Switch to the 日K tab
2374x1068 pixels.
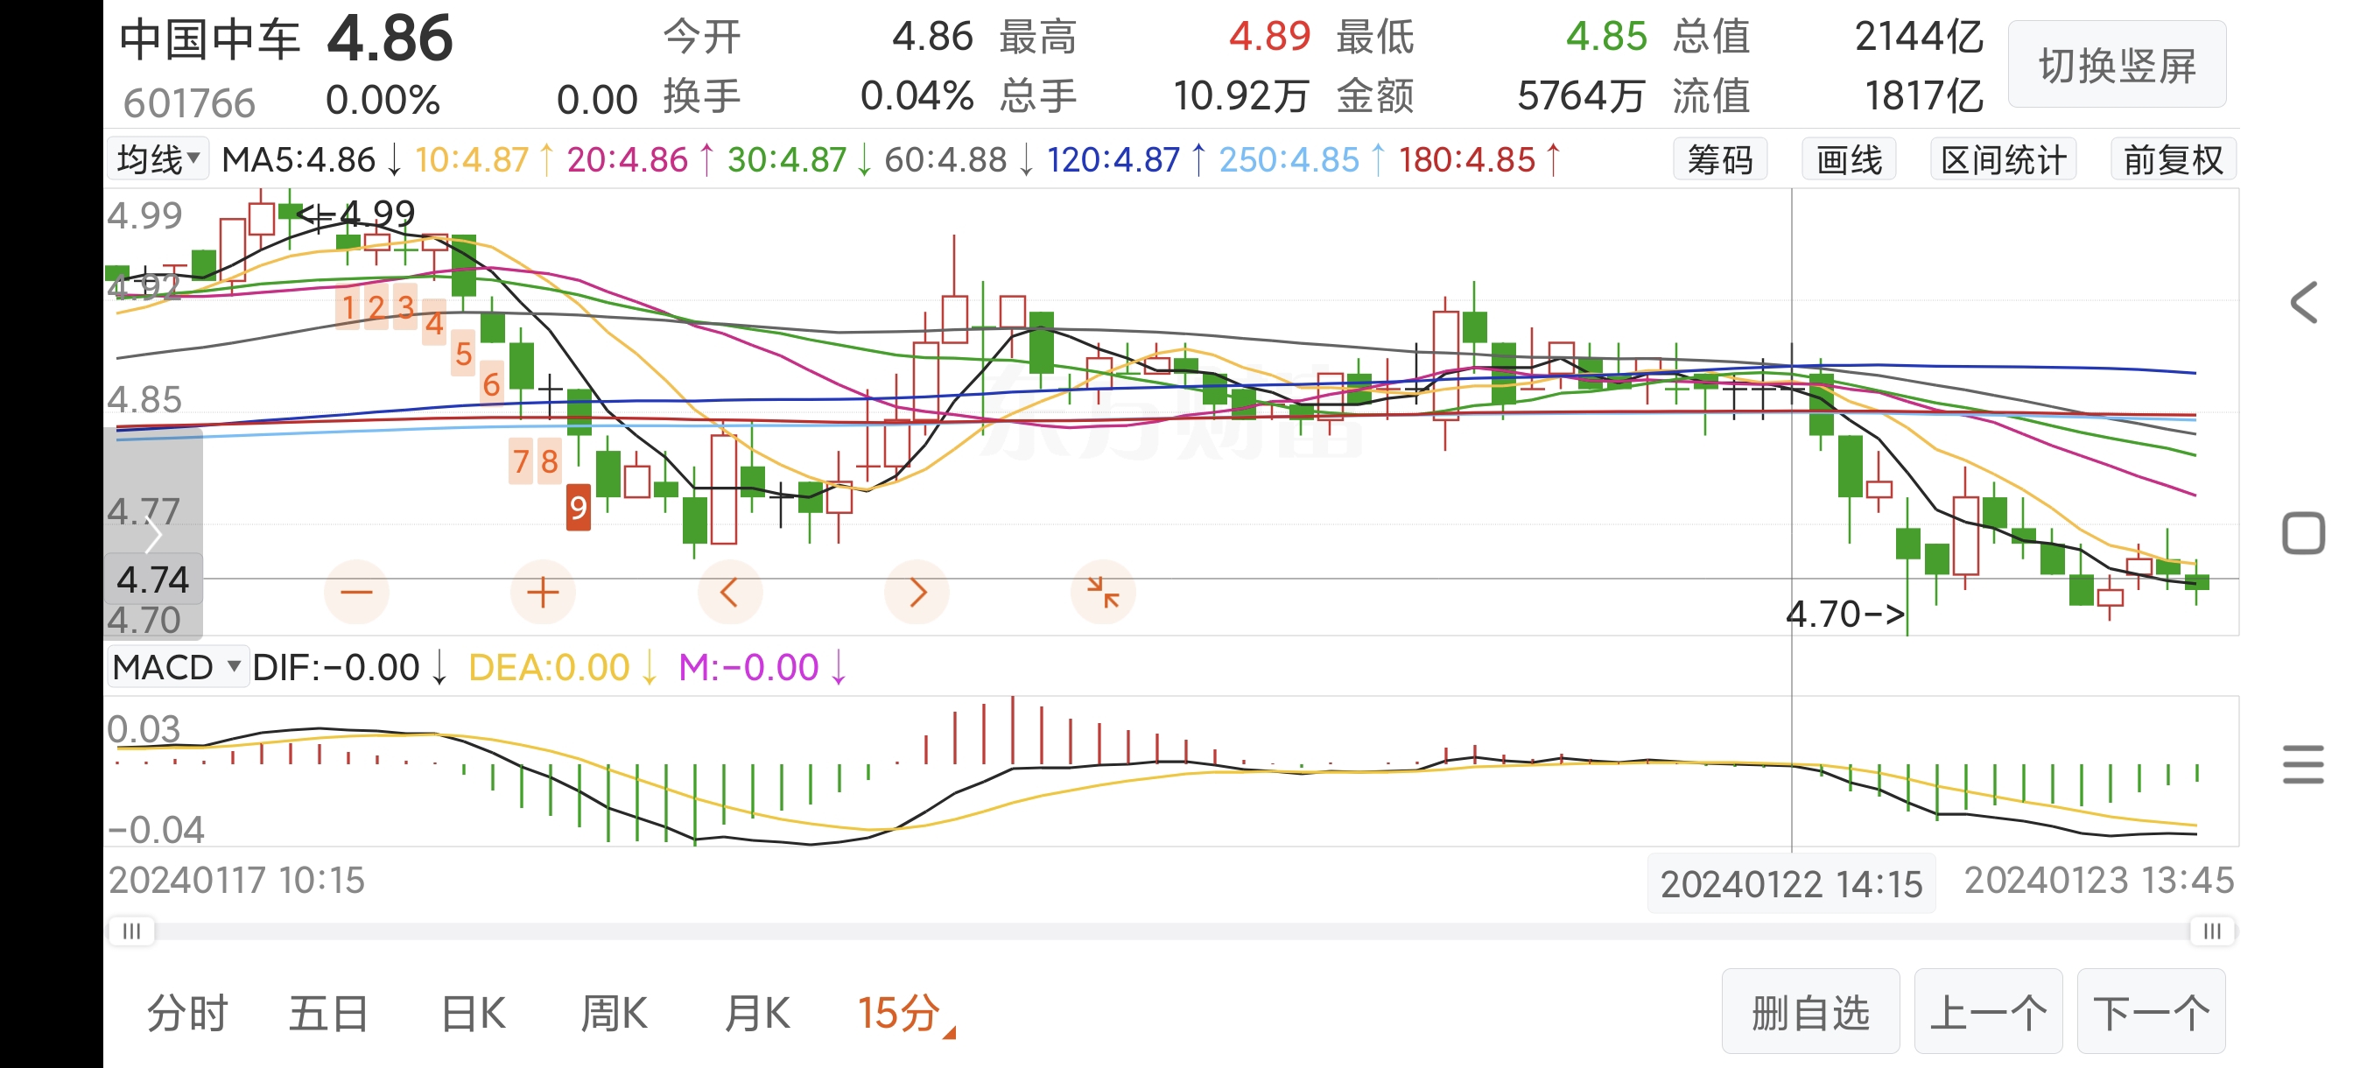pos(473,1013)
